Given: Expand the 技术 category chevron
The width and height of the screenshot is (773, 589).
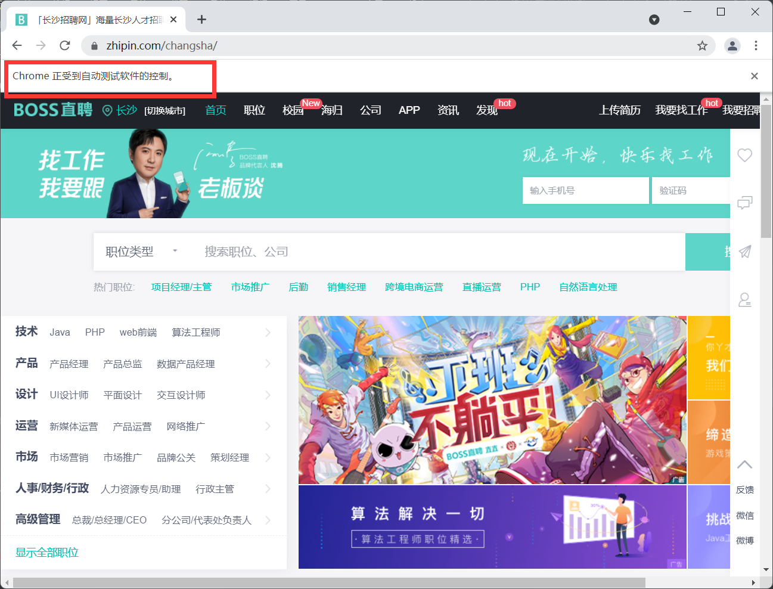Looking at the screenshot, I should 267,332.
